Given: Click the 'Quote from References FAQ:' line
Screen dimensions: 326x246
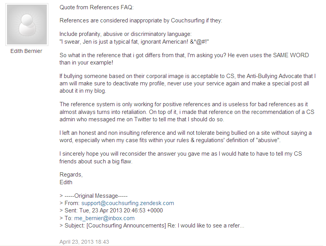Looking at the screenshot, I should [96, 7].
